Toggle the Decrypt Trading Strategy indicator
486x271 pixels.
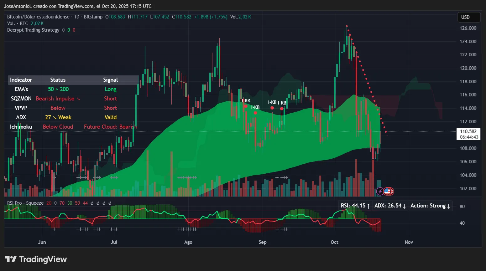point(33,30)
